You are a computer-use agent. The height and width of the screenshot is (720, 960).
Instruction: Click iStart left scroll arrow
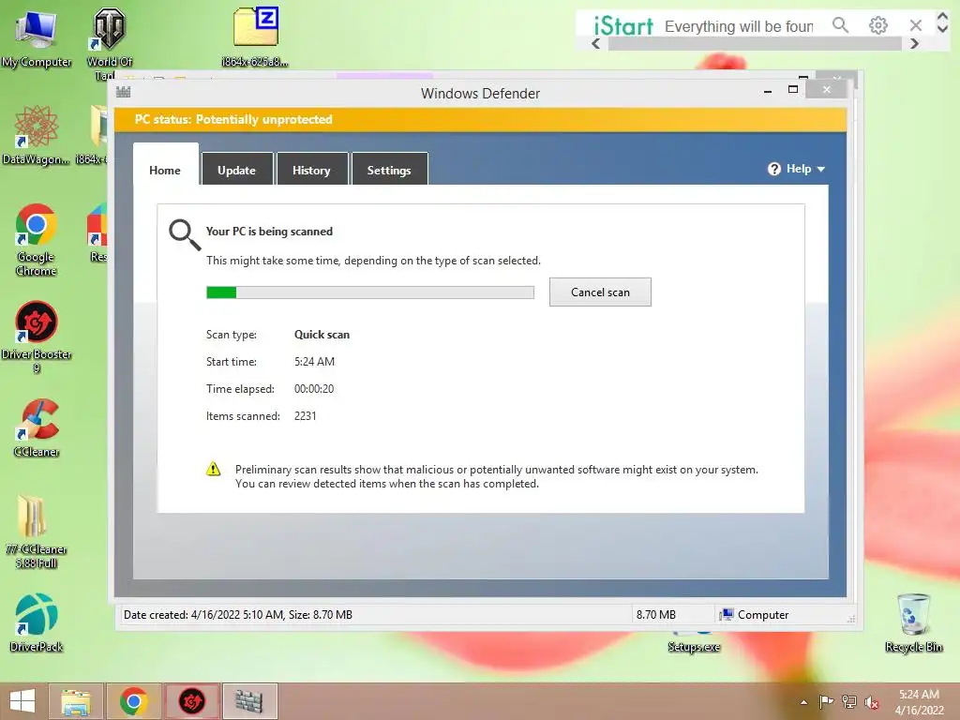click(x=595, y=43)
